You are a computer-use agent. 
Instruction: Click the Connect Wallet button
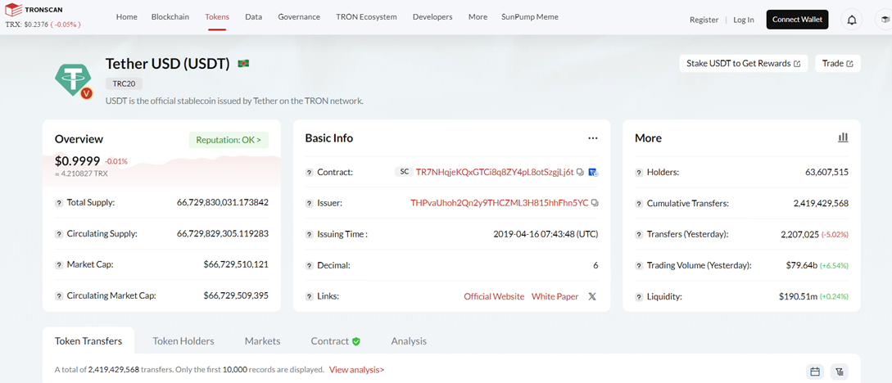point(798,20)
